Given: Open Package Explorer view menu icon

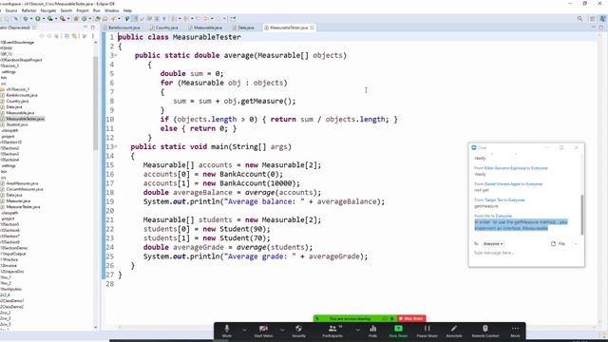Looking at the screenshot, I should 92,36.
